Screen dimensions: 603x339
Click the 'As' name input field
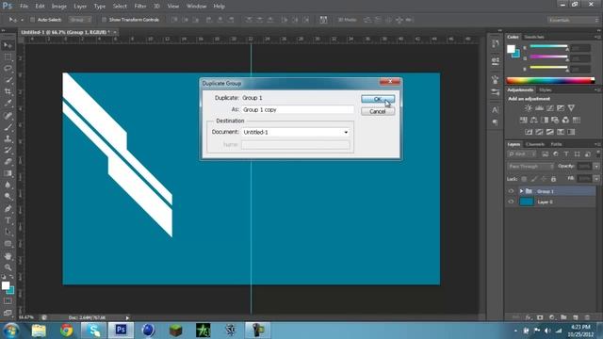tap(298, 110)
